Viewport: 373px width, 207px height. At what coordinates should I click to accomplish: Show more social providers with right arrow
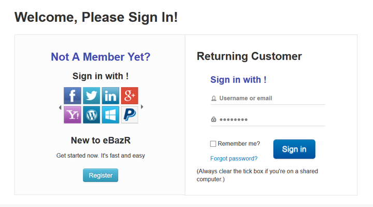coord(142,107)
